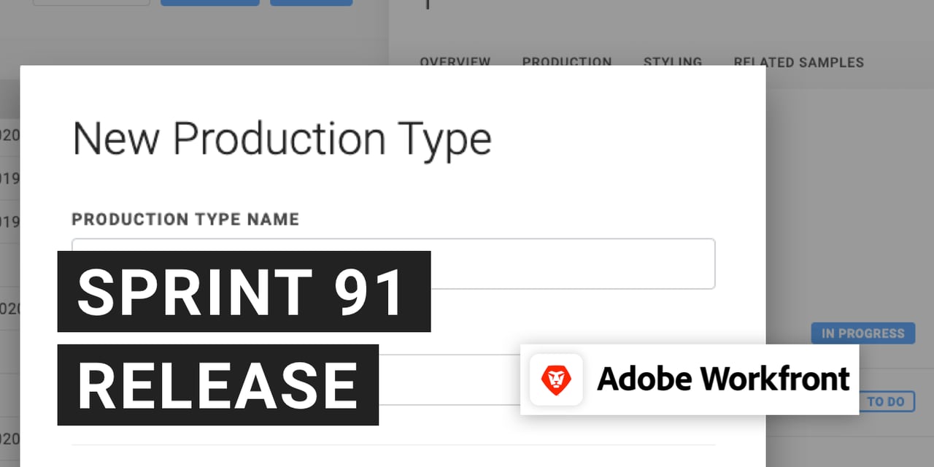Image resolution: width=934 pixels, height=467 pixels.
Task: Switch to the Overview tab
Action: pos(455,62)
